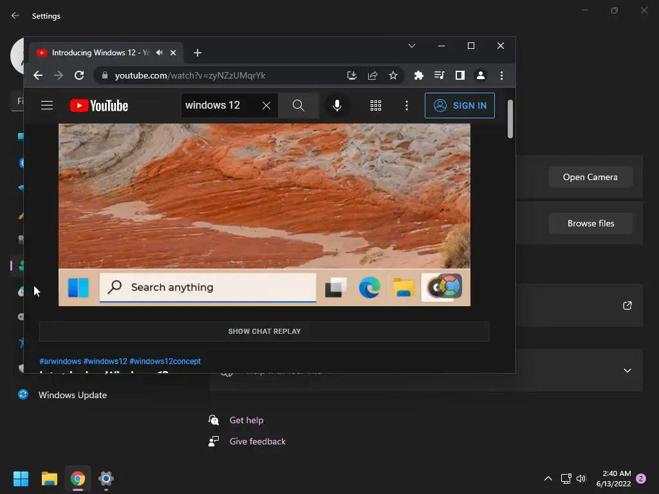Open external link icon in Settings

627,306
